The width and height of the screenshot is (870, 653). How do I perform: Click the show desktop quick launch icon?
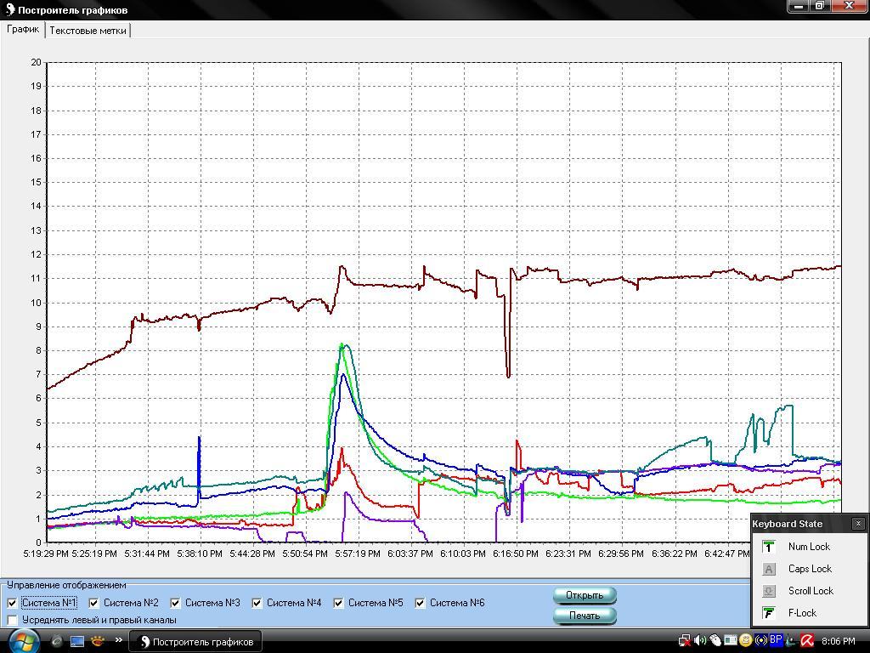click(77, 641)
